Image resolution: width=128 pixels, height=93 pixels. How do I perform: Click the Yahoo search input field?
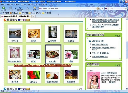point(117,8)
